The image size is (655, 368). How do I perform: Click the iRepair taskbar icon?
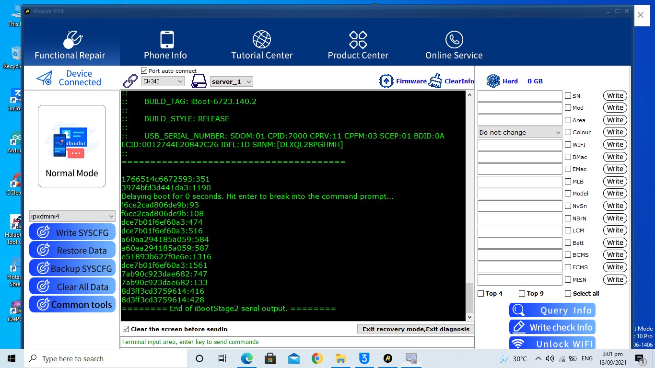[x=387, y=358]
